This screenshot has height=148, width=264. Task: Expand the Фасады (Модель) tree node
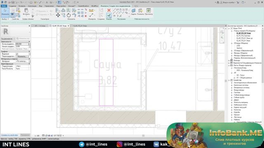232,53
